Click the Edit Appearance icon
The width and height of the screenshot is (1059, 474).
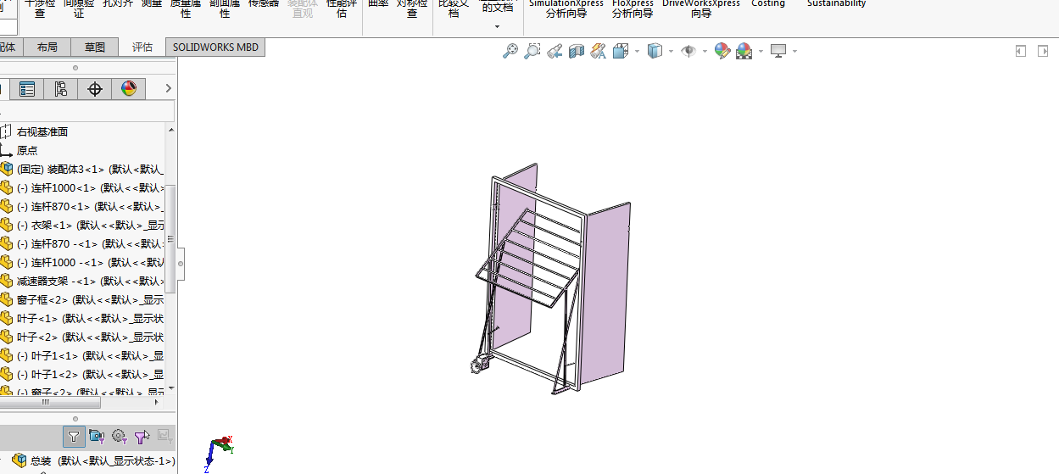tap(722, 51)
